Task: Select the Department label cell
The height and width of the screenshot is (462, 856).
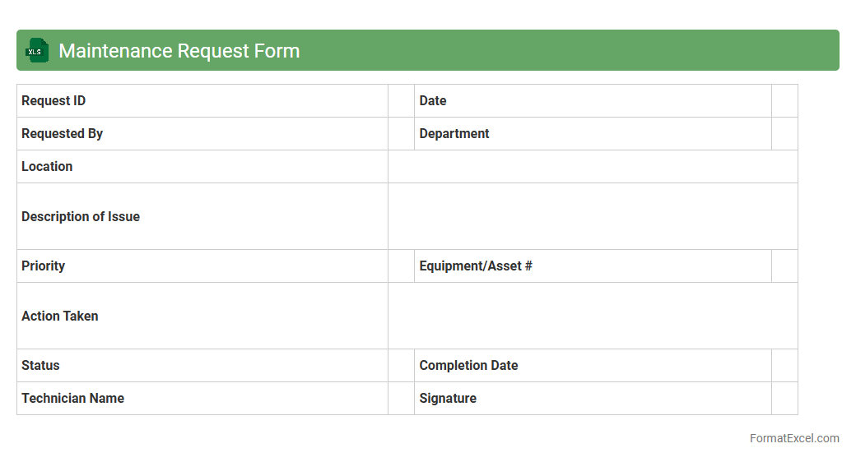Action: 593,134
